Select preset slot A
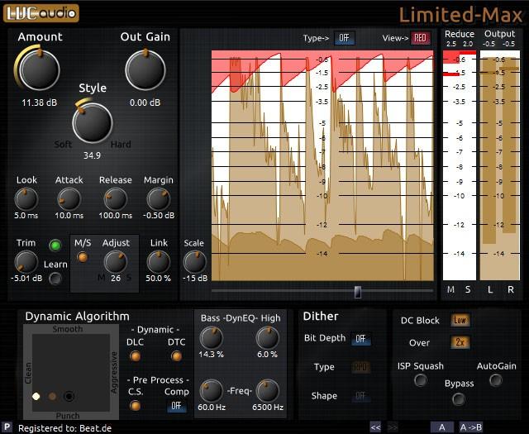This screenshot has height=434, width=529. (441, 427)
